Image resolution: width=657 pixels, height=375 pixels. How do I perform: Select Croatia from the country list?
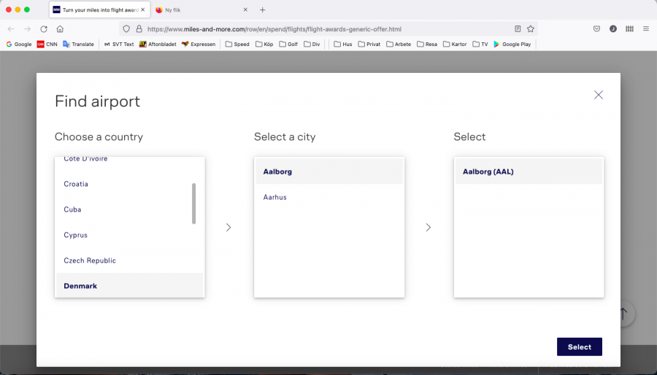(x=76, y=184)
